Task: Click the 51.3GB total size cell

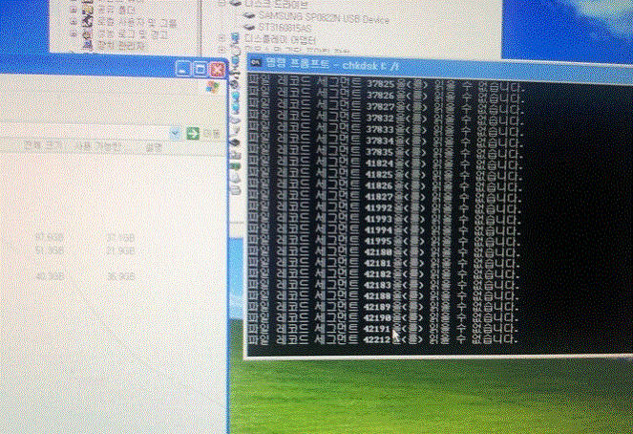Action: tap(49, 250)
